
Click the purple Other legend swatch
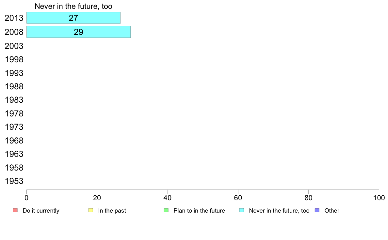click(317, 210)
